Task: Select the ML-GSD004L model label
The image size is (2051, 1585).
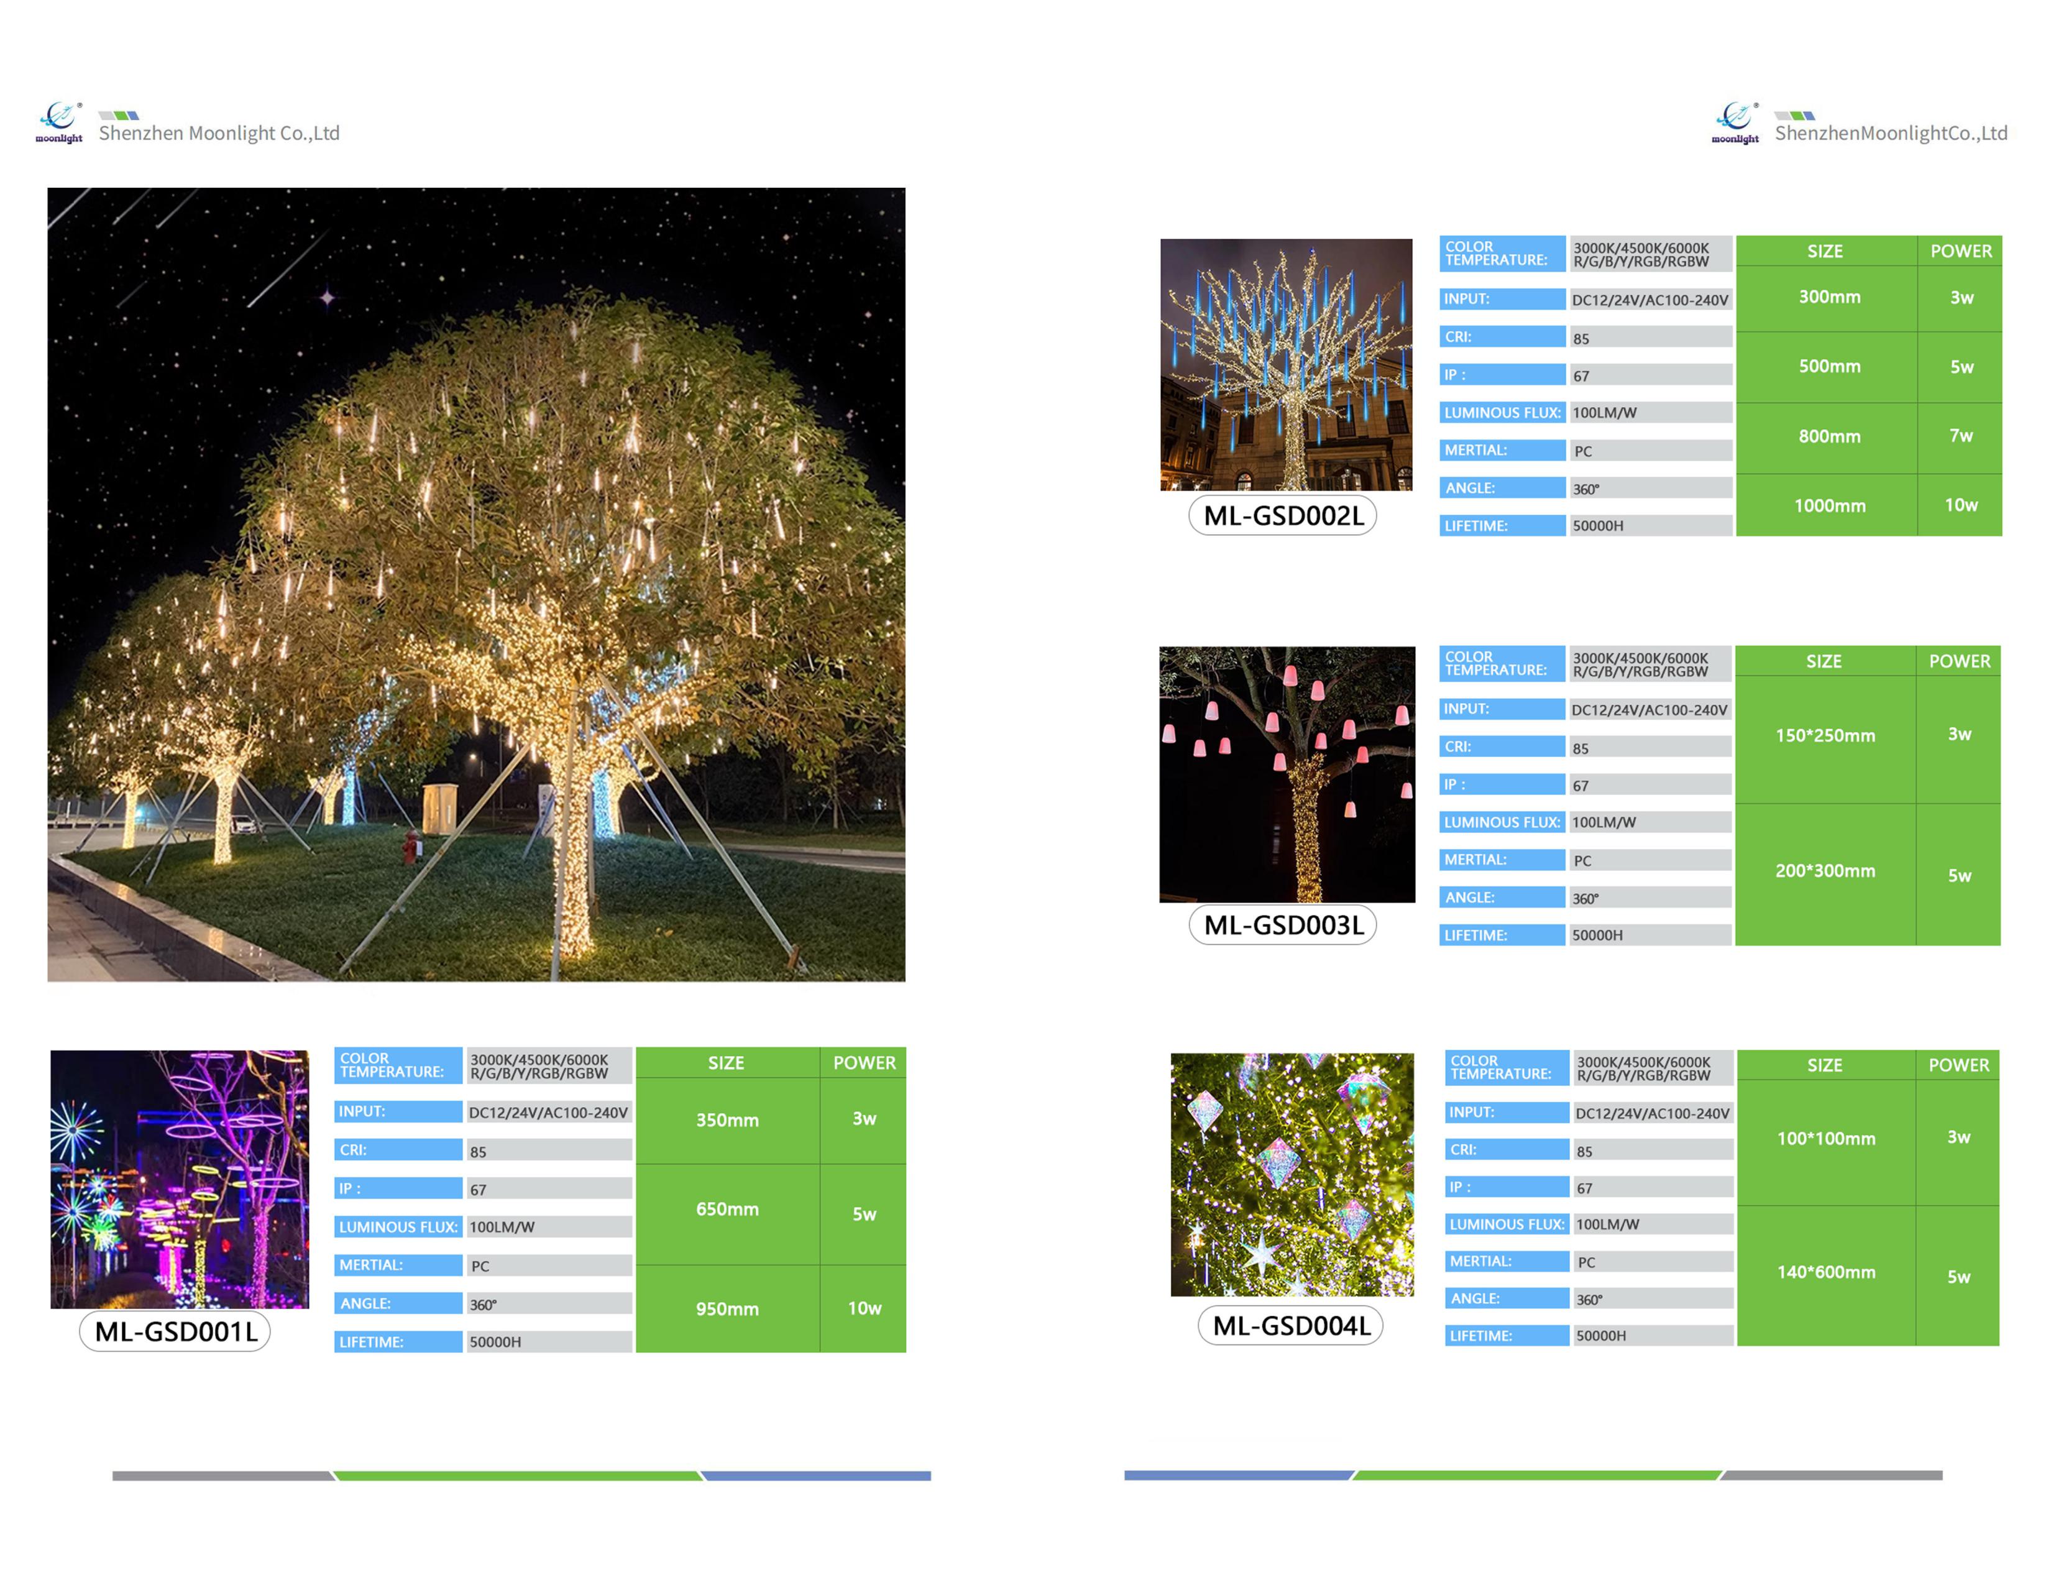Action: coord(1292,1326)
